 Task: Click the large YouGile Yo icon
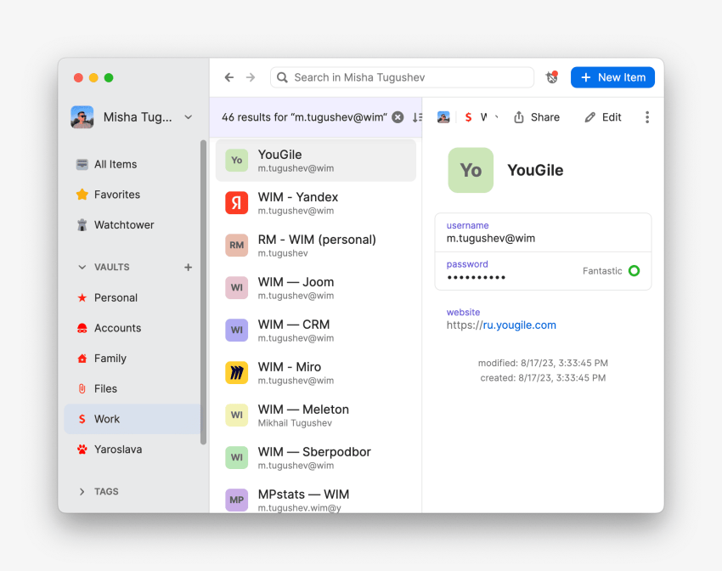coord(471,171)
